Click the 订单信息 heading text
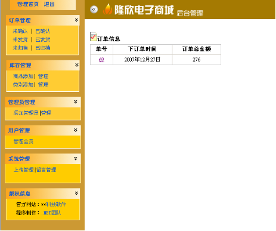The width and height of the screenshot is (276, 231). click(x=108, y=39)
